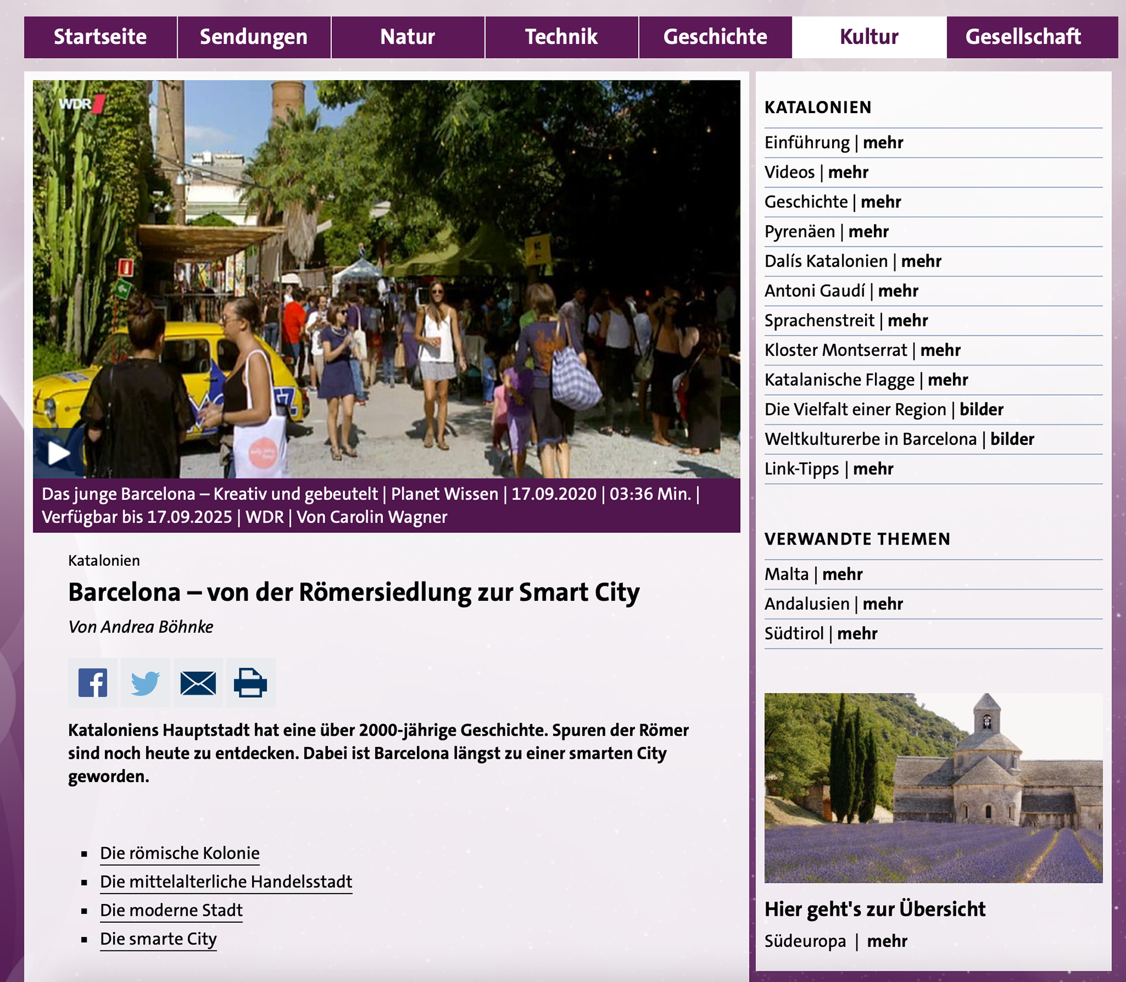Open Videos link in sidebar

(x=816, y=172)
